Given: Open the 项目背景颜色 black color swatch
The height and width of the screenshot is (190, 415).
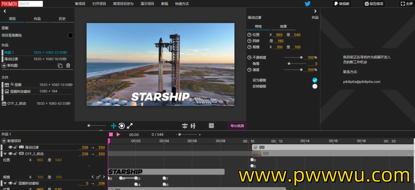Looking at the screenshot, I should [x=70, y=35].
